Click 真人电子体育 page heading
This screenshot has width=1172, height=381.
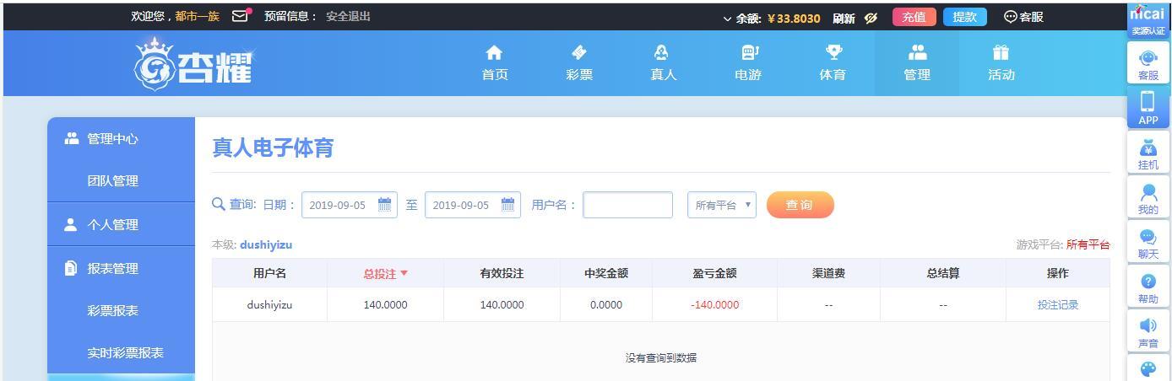tap(273, 148)
